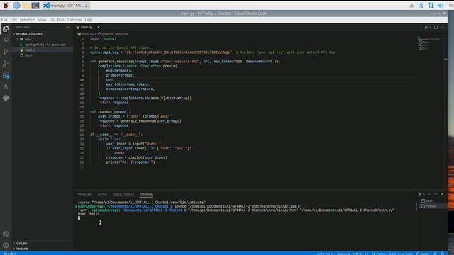The height and width of the screenshot is (255, 454).
Task: Close the terminal panel
Action: coord(442,194)
